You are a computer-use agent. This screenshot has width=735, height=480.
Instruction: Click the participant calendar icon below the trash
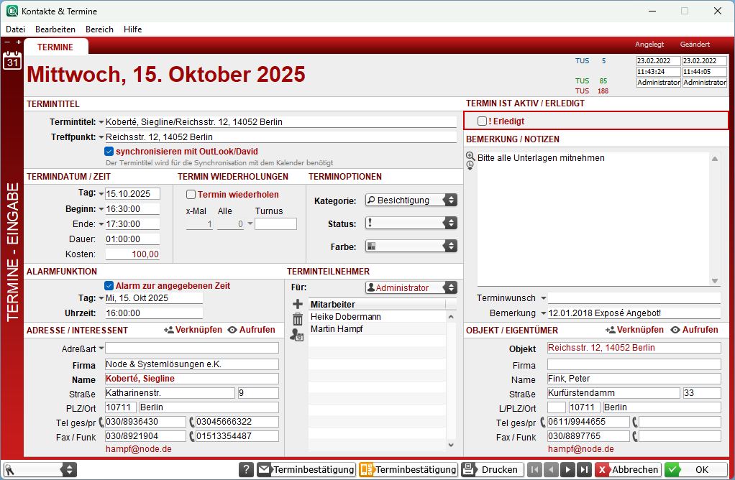pyautogui.click(x=298, y=334)
